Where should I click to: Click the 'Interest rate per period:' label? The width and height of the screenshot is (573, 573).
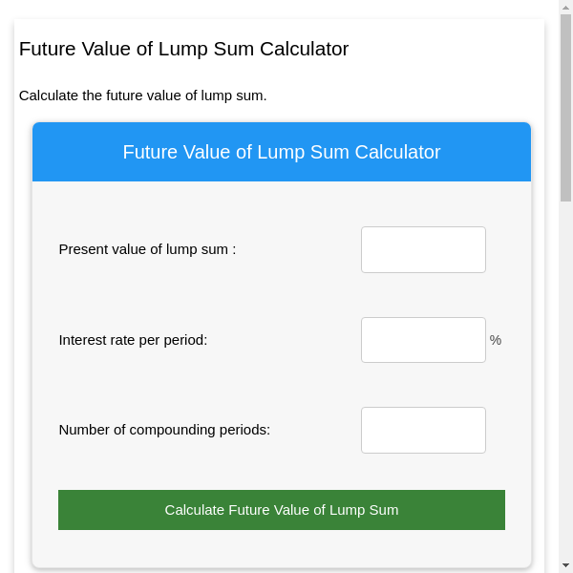pos(133,340)
